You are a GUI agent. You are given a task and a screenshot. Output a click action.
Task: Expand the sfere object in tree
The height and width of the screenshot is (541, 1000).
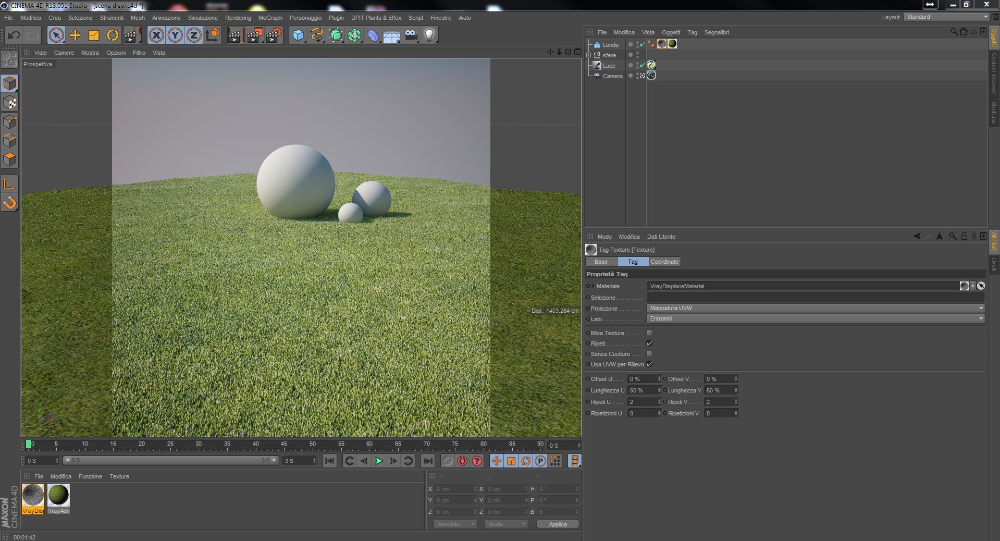point(589,55)
